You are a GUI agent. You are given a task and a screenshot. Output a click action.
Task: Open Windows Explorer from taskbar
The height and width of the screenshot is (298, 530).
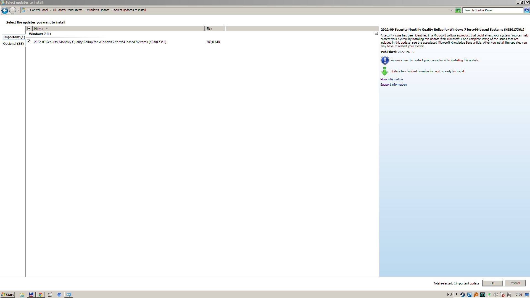click(x=22, y=295)
